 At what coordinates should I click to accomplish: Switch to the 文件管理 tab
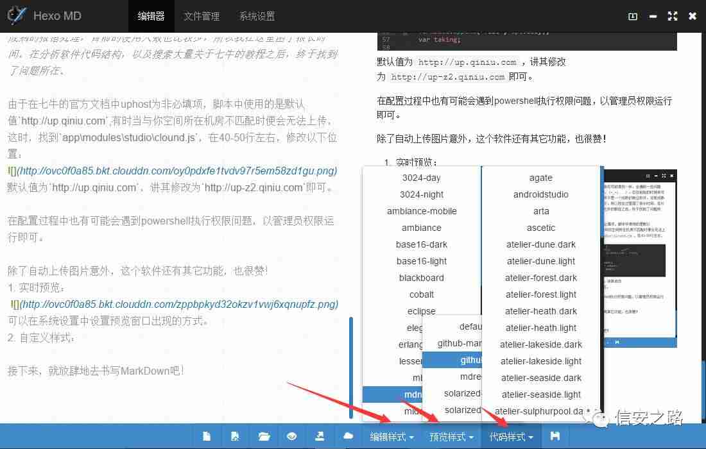point(202,16)
